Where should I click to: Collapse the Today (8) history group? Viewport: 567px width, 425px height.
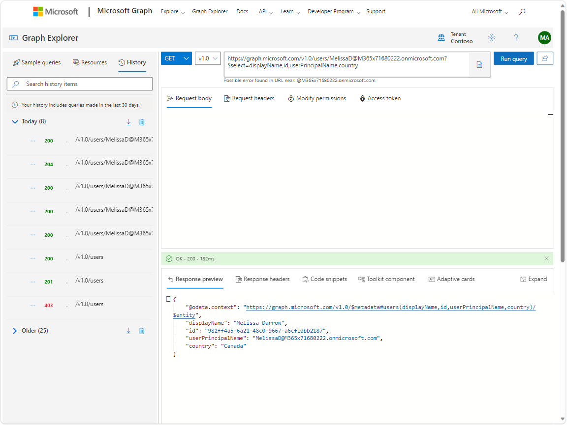coord(15,122)
